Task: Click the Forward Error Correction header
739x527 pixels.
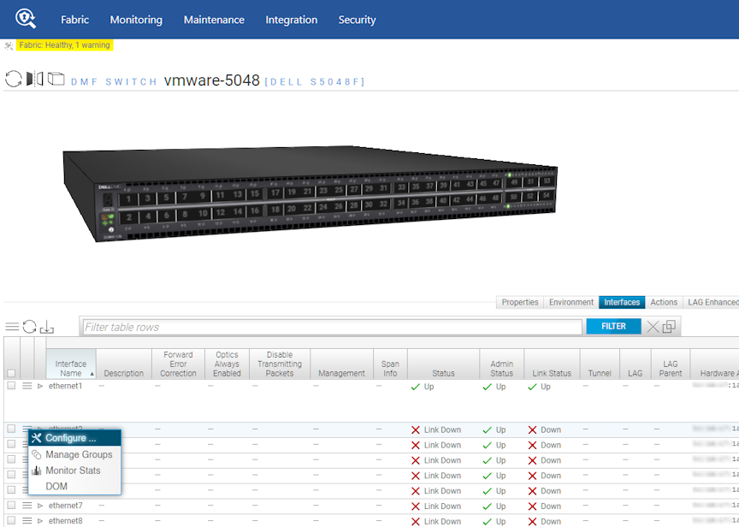Action: click(x=178, y=364)
